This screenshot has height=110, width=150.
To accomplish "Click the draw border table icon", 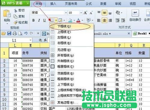I will (60, 20).
